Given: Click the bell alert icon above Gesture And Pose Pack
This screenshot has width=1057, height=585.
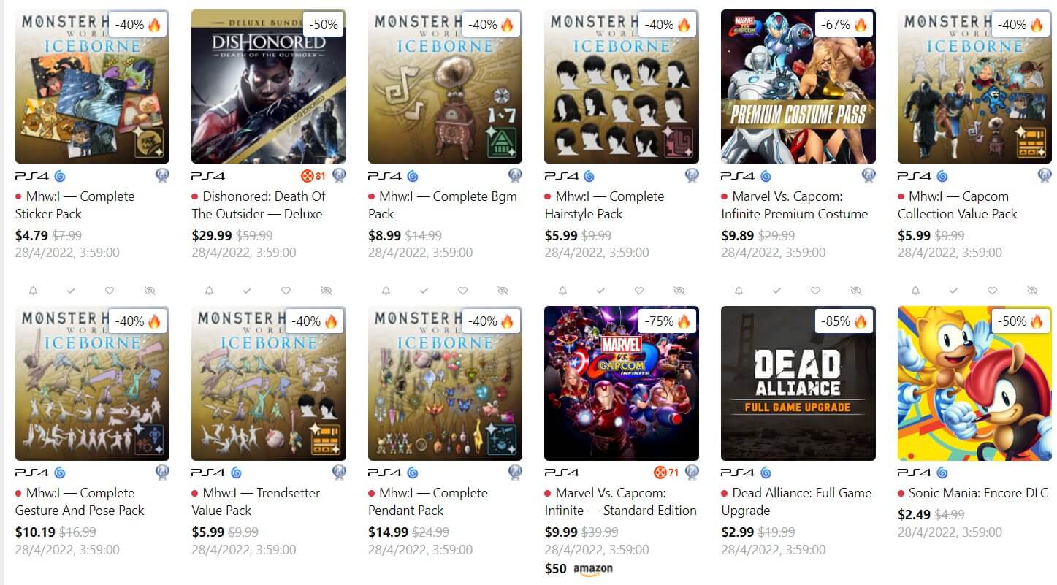Looking at the screenshot, I should pyautogui.click(x=33, y=291).
